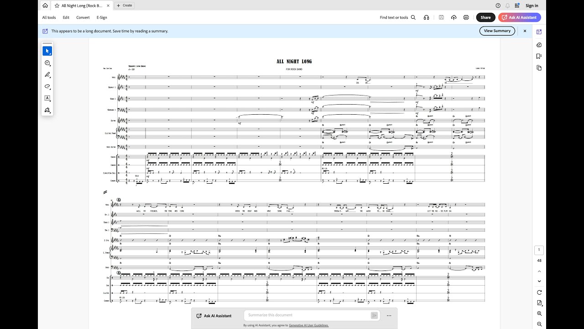Screen dimensions: 584x329
Task: Close the All Night Long tab
Action: coord(108,5)
